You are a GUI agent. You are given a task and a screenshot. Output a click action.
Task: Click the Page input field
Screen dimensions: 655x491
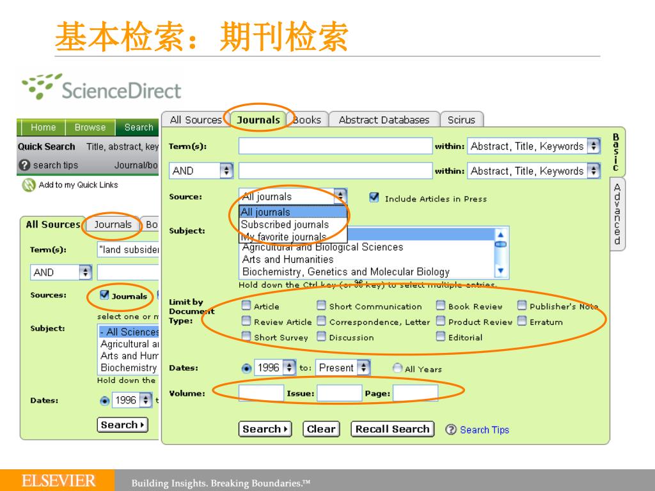coord(415,393)
